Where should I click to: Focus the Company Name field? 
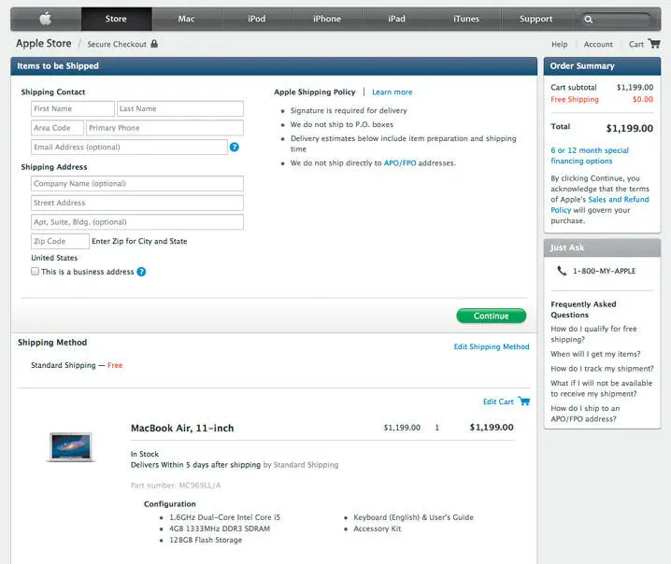tap(137, 183)
